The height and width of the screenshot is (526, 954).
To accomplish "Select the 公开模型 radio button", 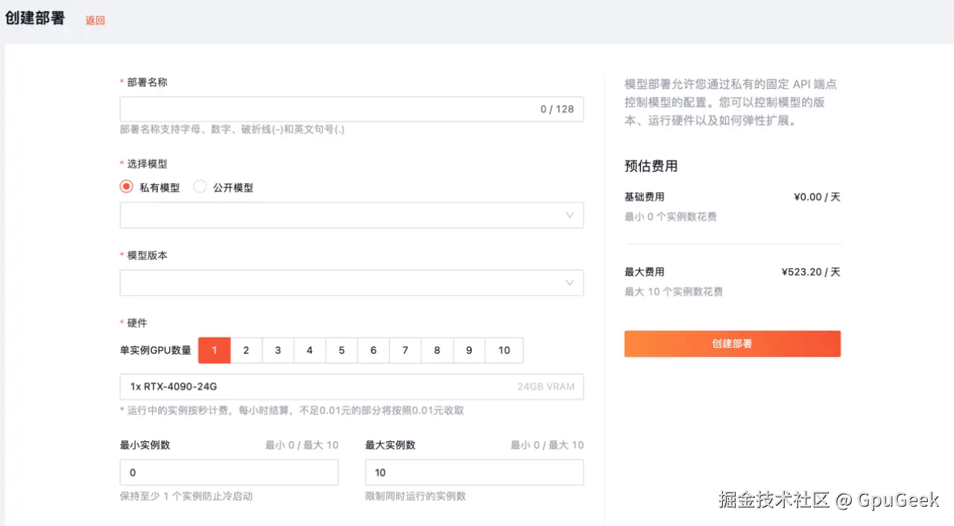I will (200, 187).
